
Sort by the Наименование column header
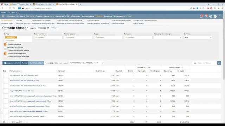point(16,71)
